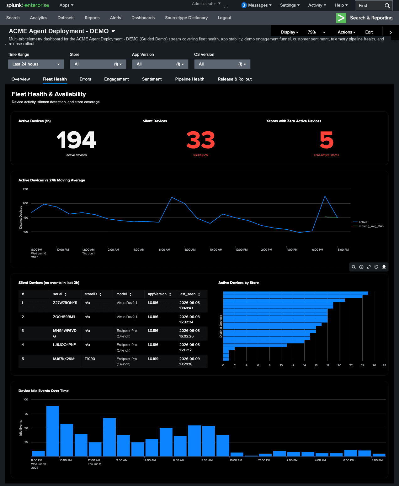Image resolution: width=399 pixels, height=486 pixels.
Task: Open Analytics in app navigation
Action: click(x=39, y=18)
